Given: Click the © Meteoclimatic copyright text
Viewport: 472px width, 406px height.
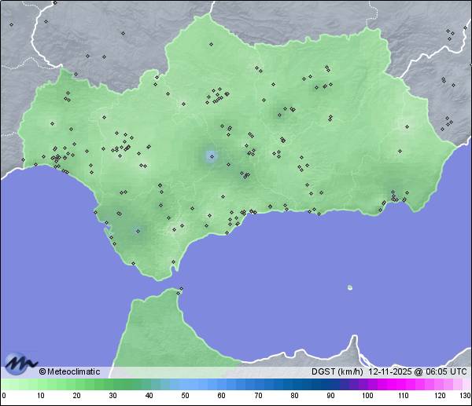Looking at the screenshot, I should click(x=69, y=371).
